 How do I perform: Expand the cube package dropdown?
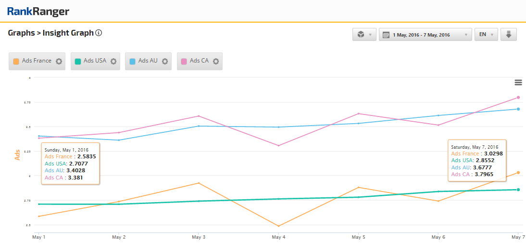(364, 35)
